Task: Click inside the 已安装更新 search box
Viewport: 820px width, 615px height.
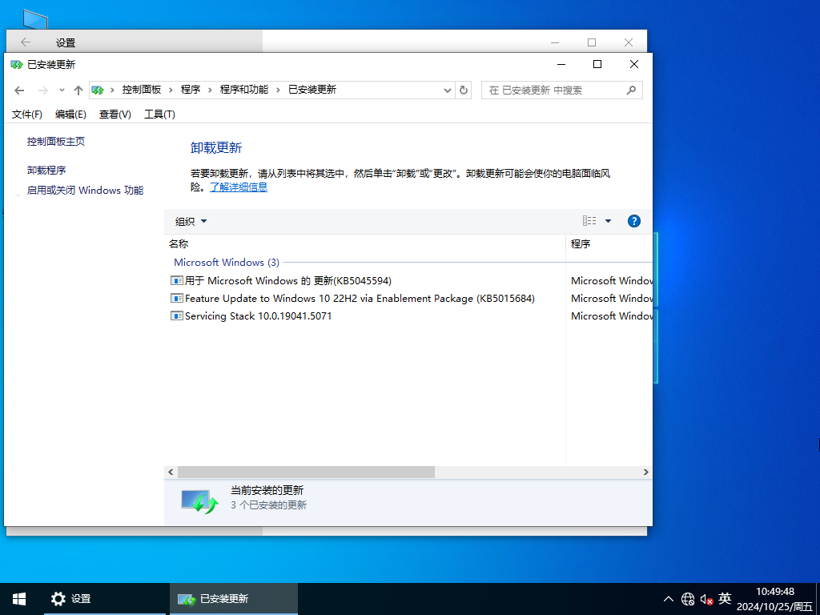Action: tap(561, 90)
